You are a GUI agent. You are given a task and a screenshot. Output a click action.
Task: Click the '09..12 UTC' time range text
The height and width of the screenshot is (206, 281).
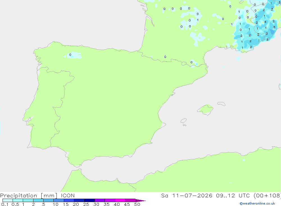click(x=233, y=195)
